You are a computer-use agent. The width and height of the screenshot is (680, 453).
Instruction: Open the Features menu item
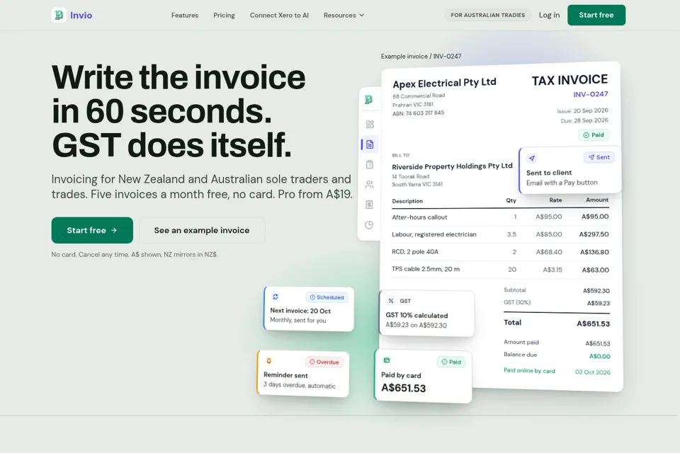pyautogui.click(x=185, y=15)
